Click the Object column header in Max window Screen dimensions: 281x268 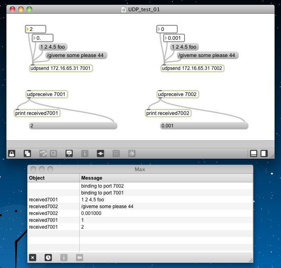[53, 178]
